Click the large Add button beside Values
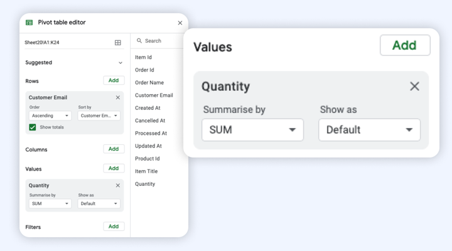Screen dimensions: 452x251 coord(405,45)
